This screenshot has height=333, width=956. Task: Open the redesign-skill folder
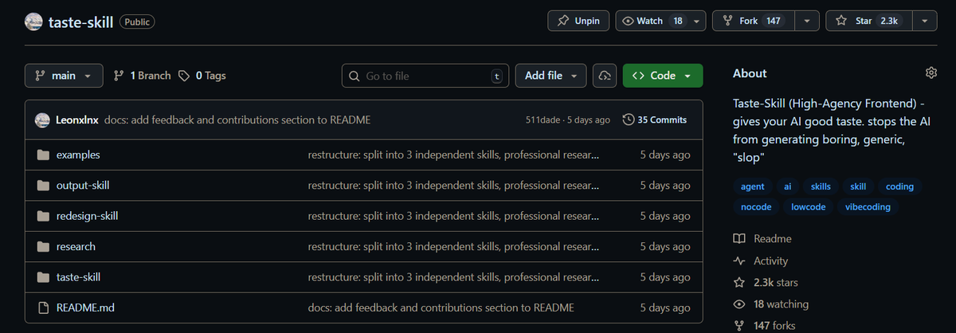pyautogui.click(x=88, y=216)
